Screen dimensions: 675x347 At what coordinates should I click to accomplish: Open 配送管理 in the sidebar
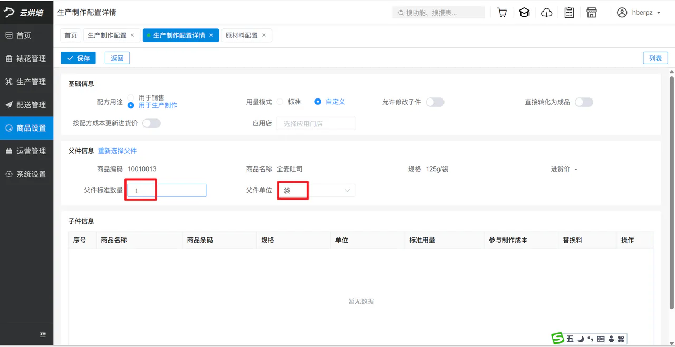[26, 105]
